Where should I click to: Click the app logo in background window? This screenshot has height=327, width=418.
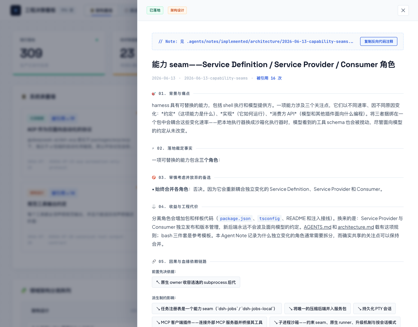tap(16, 10)
